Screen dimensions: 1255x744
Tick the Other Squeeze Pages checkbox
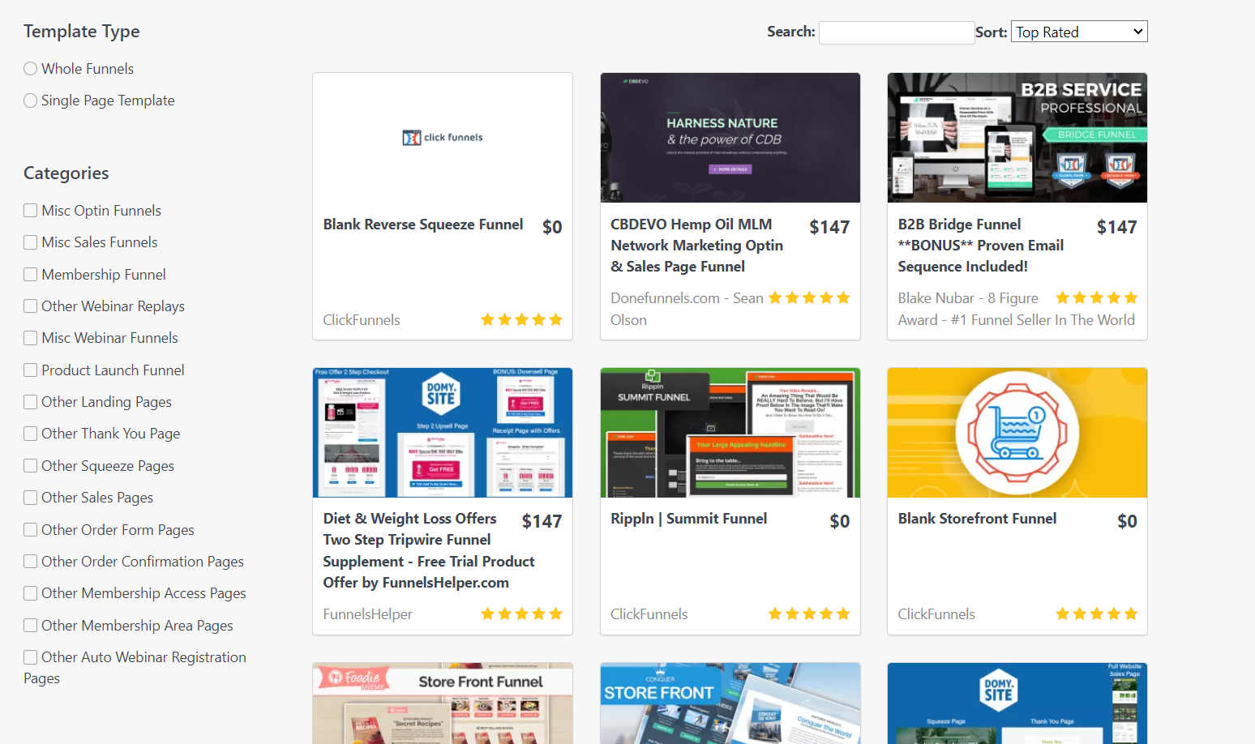pyautogui.click(x=31, y=466)
